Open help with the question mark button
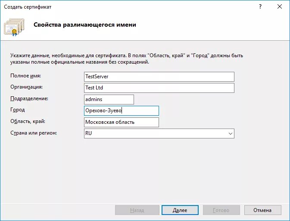This screenshot has width=290, height=221. (260, 6)
